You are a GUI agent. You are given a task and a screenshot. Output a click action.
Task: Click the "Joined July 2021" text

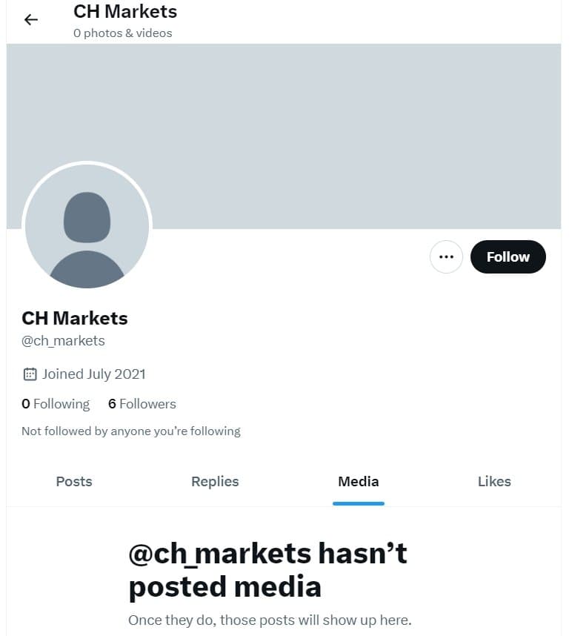click(93, 374)
